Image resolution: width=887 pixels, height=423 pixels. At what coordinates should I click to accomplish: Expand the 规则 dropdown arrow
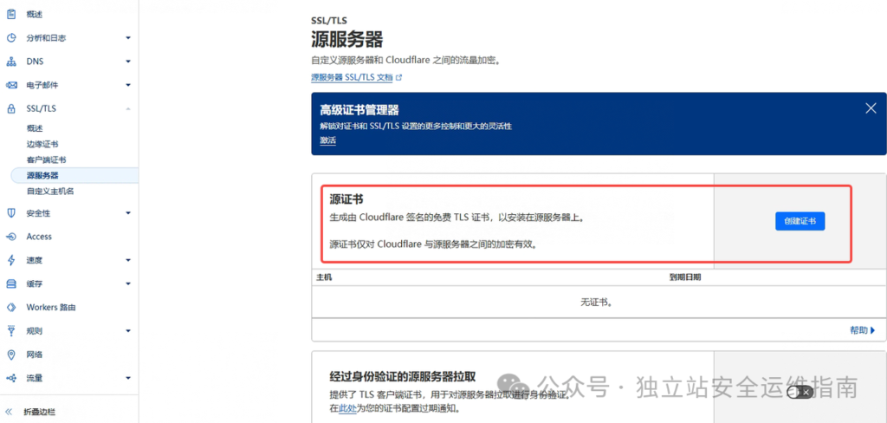coord(128,331)
